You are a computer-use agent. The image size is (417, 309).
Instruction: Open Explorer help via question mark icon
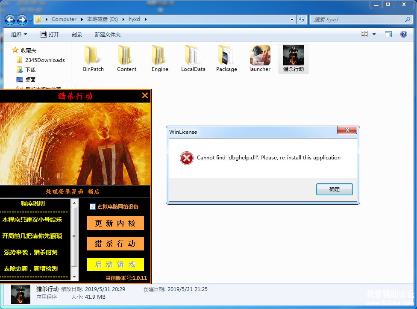point(403,34)
